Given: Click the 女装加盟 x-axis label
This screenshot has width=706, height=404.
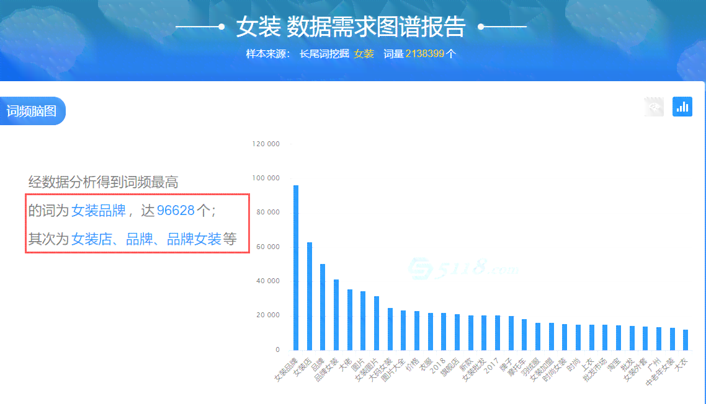Looking at the screenshot, I should pos(541,370).
